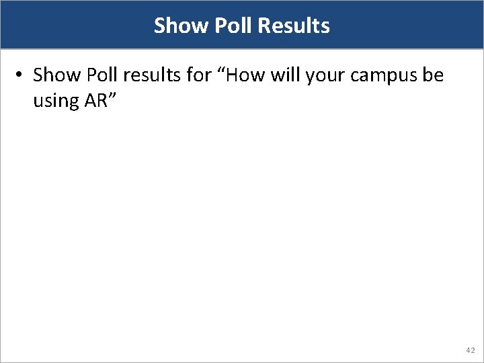Click the word "How" in the quoted question

pyautogui.click(x=243, y=75)
